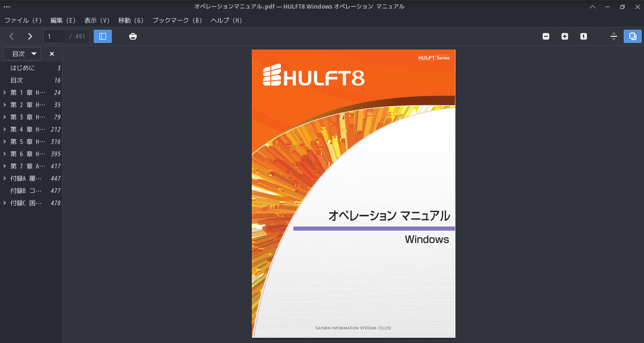
Task: Expand the 第 2 章 outline entry
Action: click(5, 105)
